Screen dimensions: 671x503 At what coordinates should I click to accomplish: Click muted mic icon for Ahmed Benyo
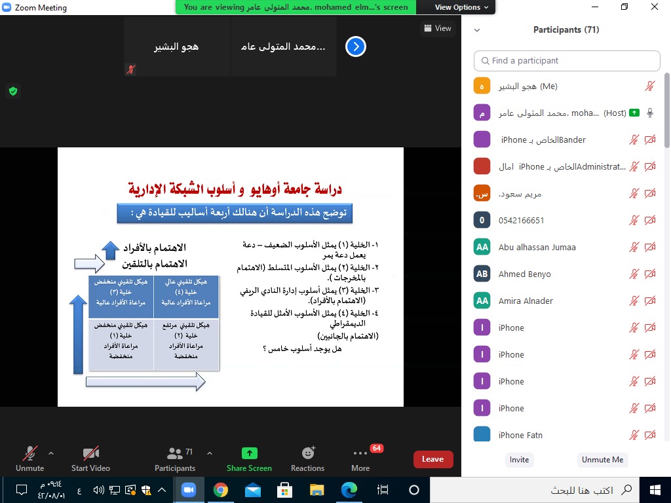634,274
